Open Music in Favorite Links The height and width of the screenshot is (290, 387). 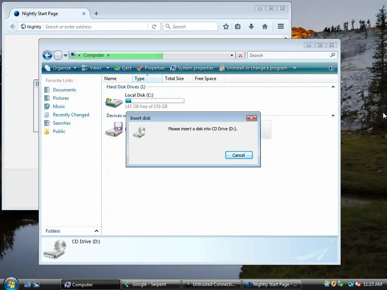pos(59,106)
